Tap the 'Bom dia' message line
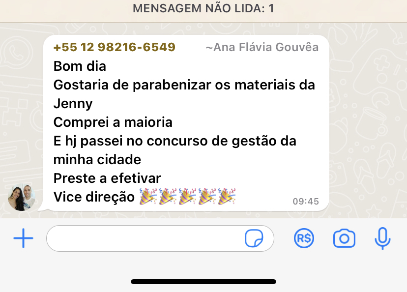Screen dimensions: 407x292 [80, 66]
